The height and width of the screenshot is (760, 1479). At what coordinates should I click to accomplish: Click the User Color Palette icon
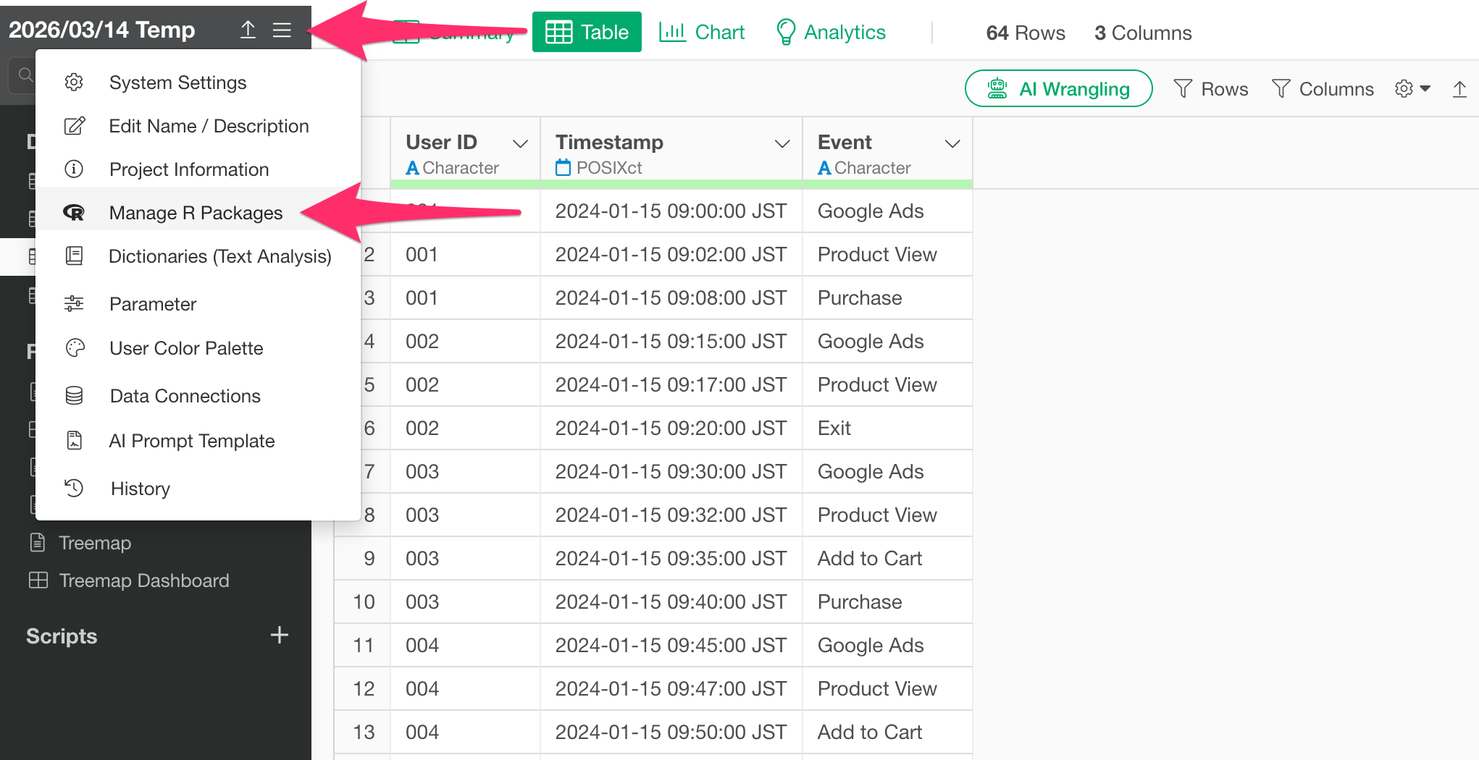(75, 348)
